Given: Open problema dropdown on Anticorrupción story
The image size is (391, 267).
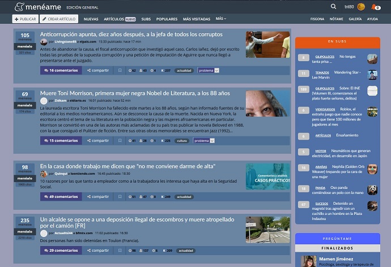Looking at the screenshot, I should pyautogui.click(x=209, y=70).
